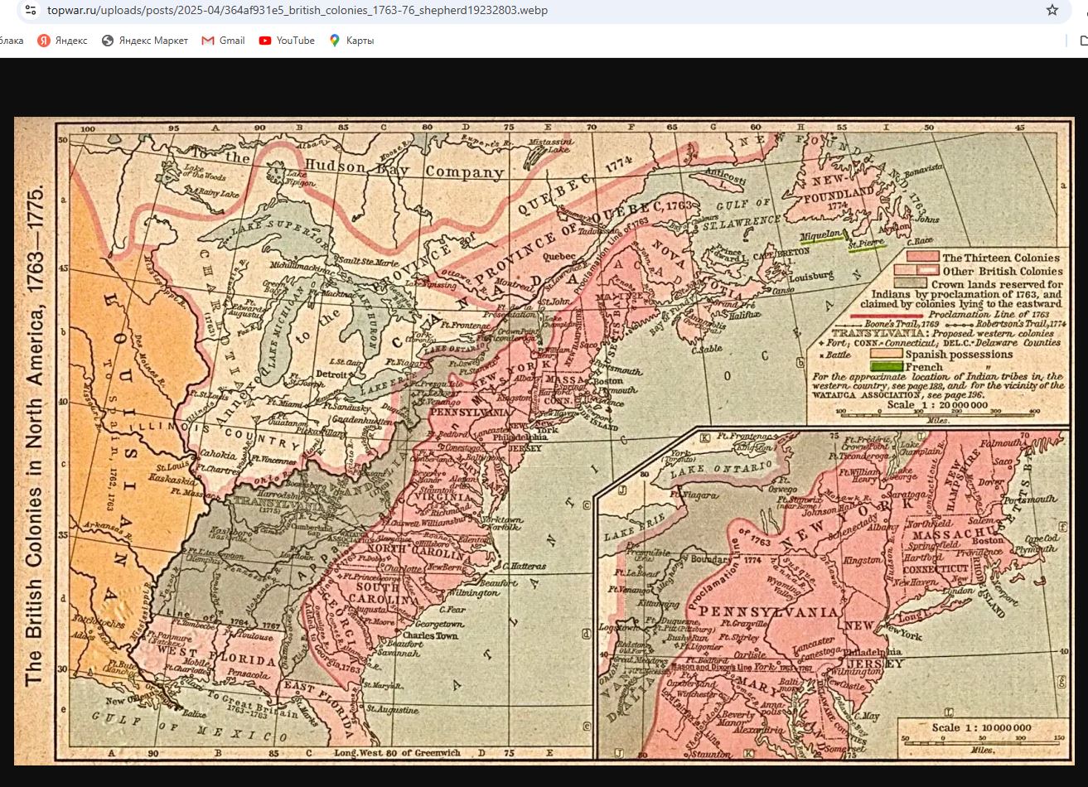This screenshot has height=787, width=1088.
Task: Open the site information icon in address bar
Action: click(31, 10)
